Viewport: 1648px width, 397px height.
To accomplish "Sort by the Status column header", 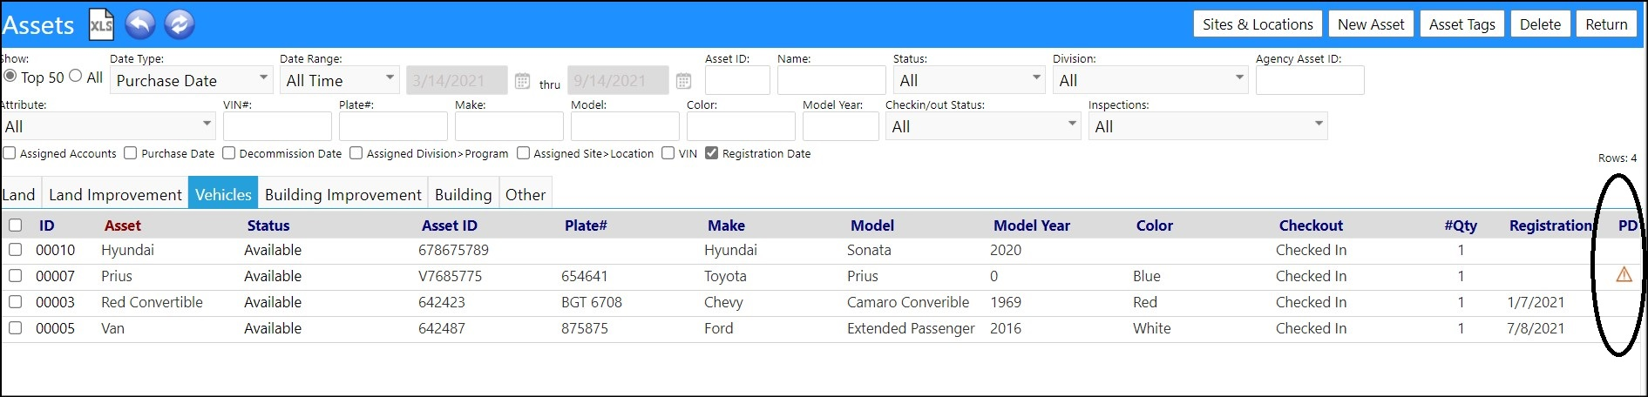I will [x=268, y=225].
